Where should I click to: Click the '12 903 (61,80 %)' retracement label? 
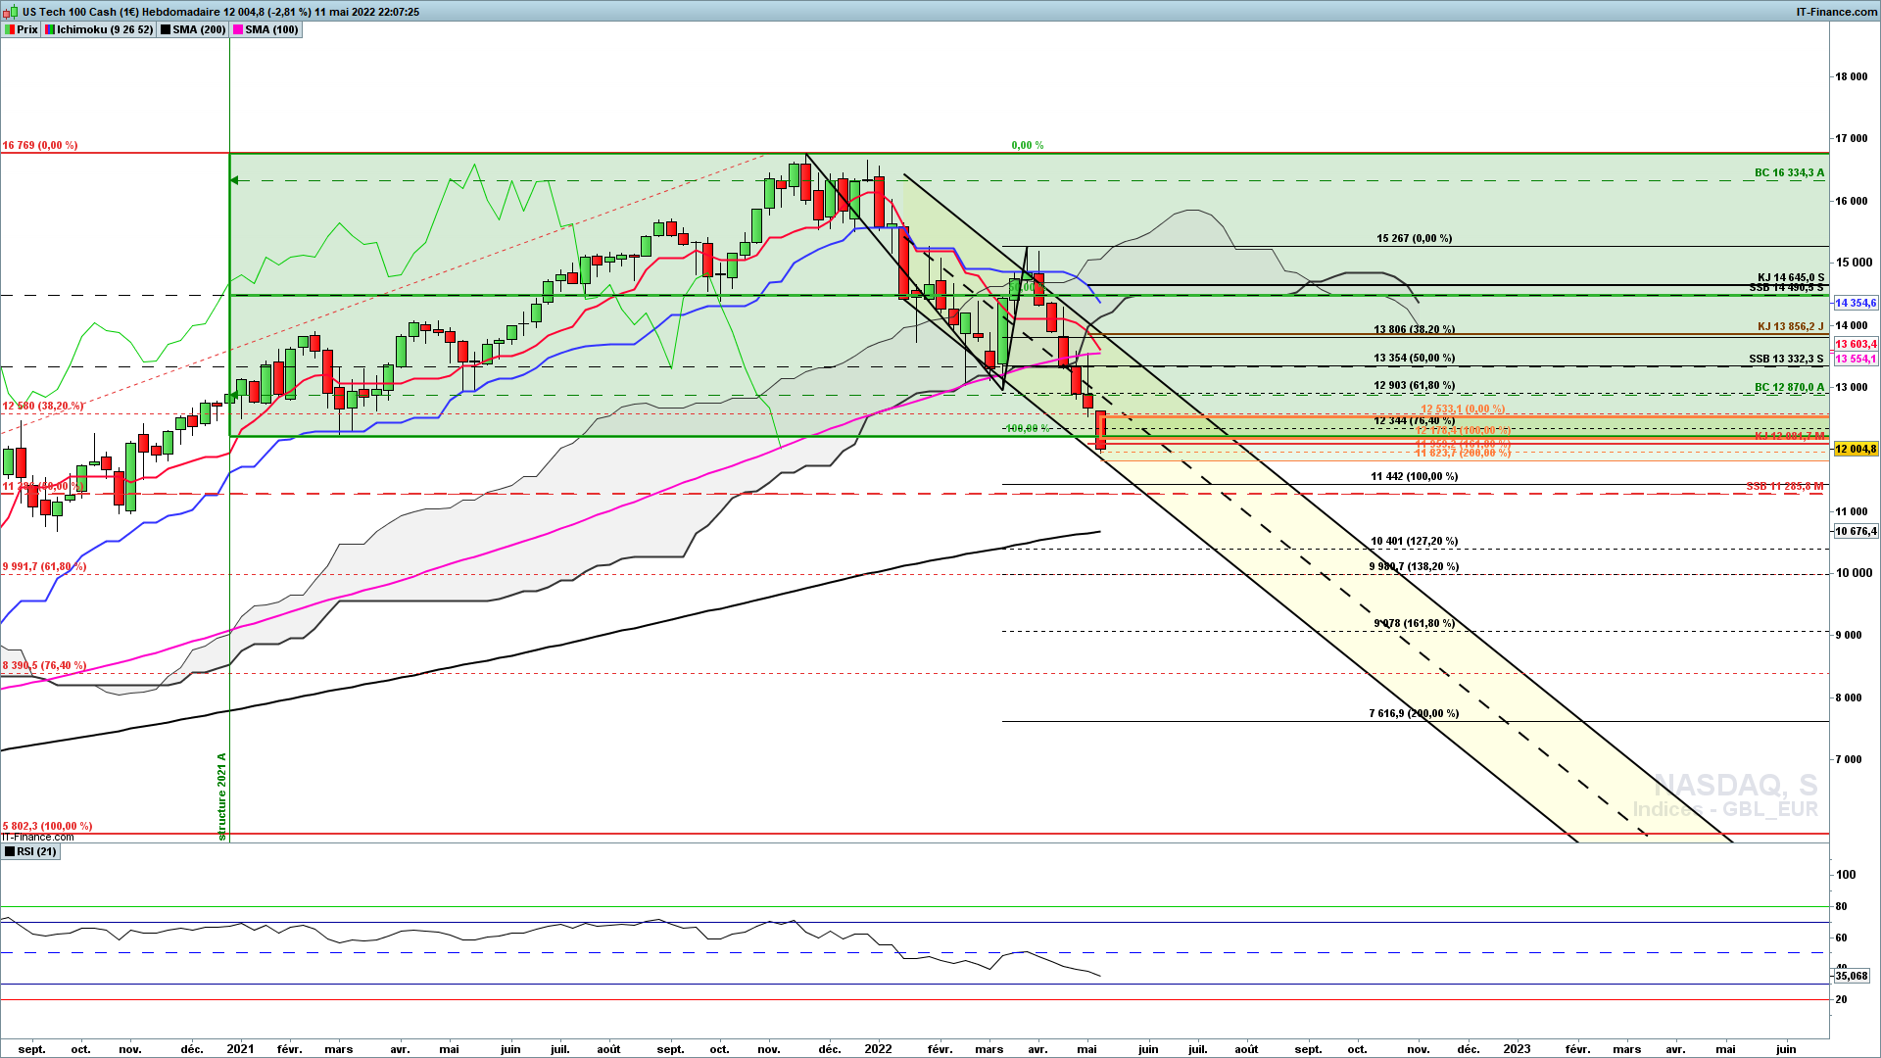(x=1414, y=385)
